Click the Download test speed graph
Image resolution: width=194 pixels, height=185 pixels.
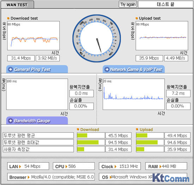34,36
